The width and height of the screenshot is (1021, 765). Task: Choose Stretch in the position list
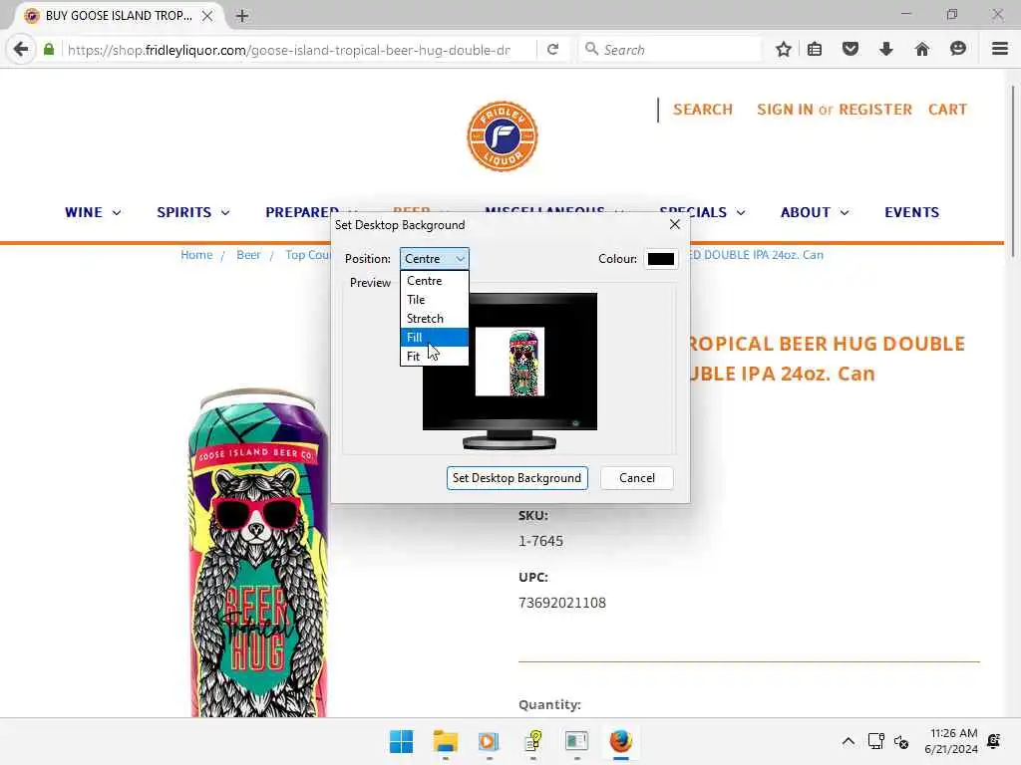(435, 318)
